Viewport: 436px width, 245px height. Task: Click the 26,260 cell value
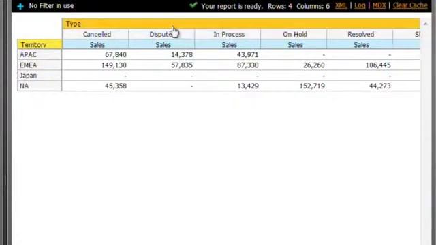point(313,65)
